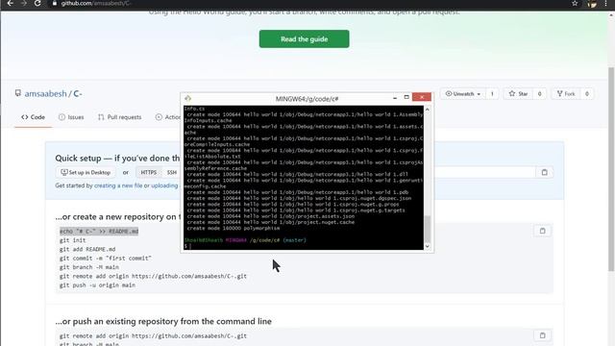This screenshot has width=615, height=346.
Task: Click the green Read the guide button
Action: (x=304, y=38)
